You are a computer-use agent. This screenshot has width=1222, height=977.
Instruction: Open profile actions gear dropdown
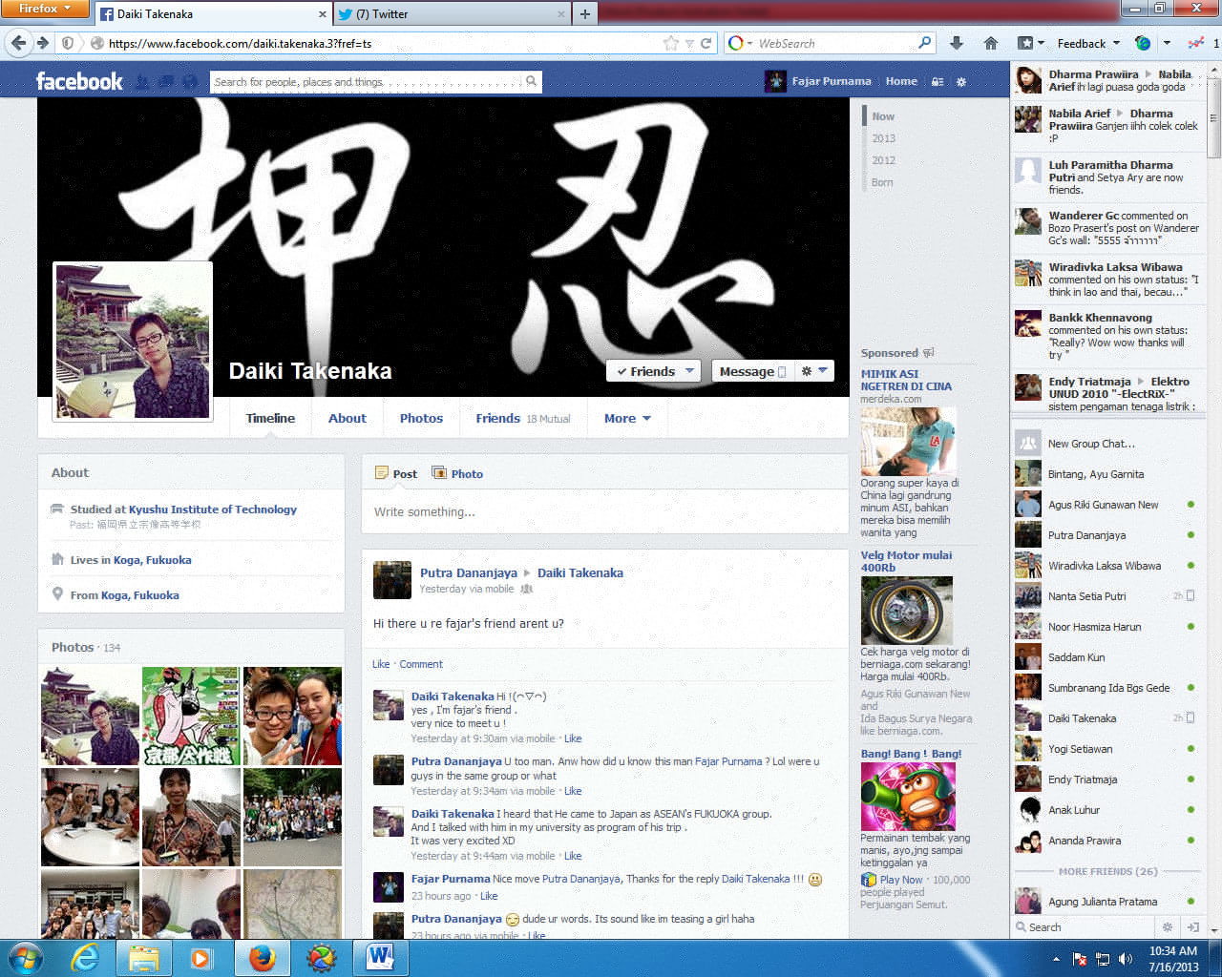tap(814, 371)
